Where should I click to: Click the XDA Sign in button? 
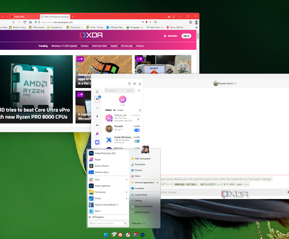(x=186, y=36)
